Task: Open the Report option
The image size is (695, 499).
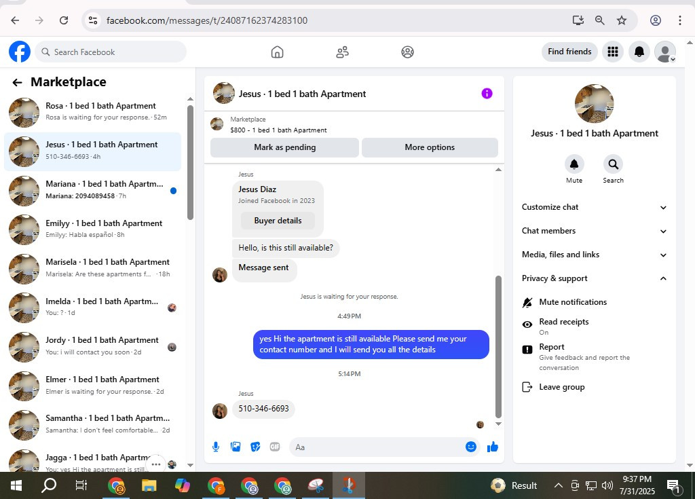Action: pyautogui.click(x=594, y=356)
